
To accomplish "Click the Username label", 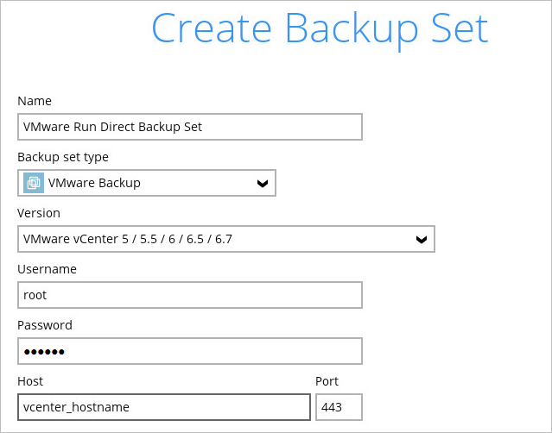I will (x=47, y=269).
